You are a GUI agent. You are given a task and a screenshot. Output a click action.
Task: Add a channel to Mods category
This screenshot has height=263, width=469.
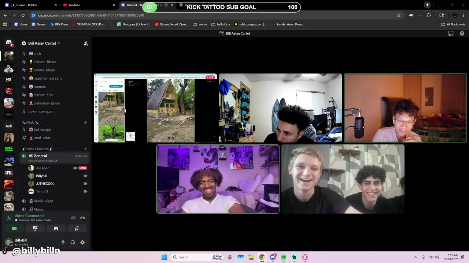(x=85, y=123)
